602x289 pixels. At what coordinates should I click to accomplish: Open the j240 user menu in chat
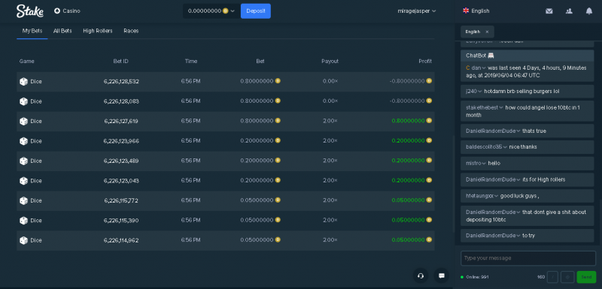tap(474, 92)
